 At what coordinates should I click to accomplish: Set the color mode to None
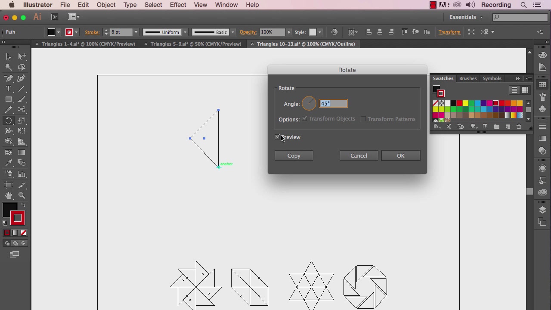point(24,233)
